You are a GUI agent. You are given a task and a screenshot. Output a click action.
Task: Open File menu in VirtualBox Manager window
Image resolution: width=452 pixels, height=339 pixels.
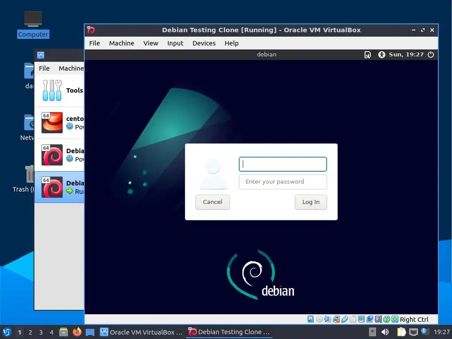click(x=44, y=68)
